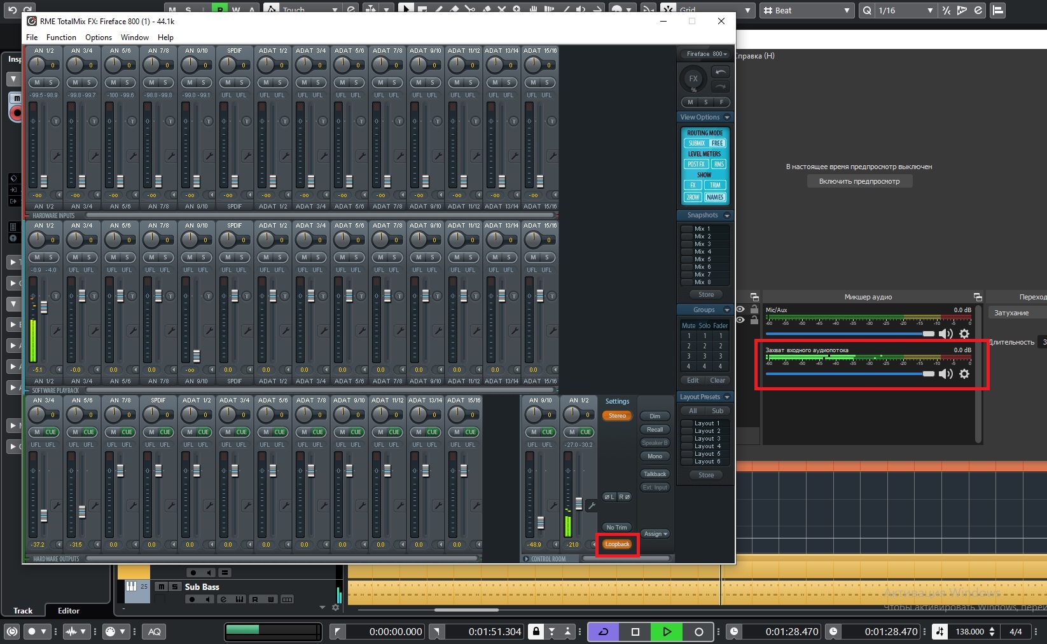1047x644 pixels.
Task: Open the Options menu
Action: tap(99, 38)
